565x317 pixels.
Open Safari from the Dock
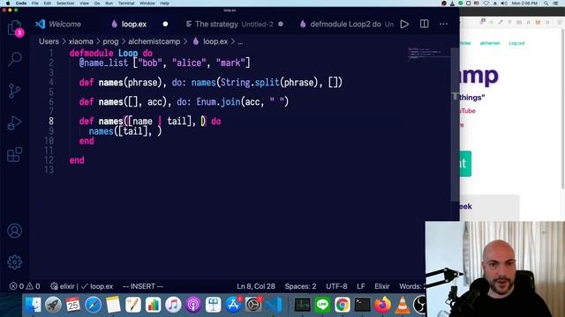point(93,305)
